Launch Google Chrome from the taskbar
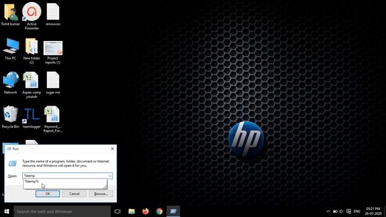Image resolution: width=386 pixels, height=217 pixels. click(159, 212)
